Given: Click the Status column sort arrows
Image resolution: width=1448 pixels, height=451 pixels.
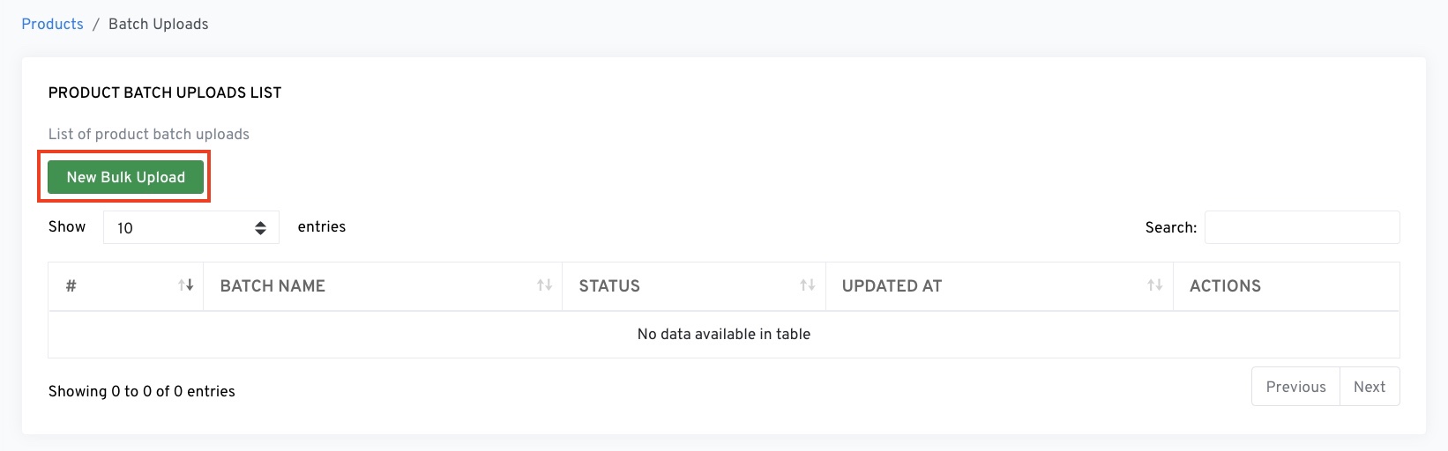Looking at the screenshot, I should [807, 285].
